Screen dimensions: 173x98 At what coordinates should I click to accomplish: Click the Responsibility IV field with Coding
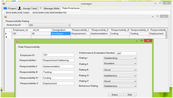(58, 78)
